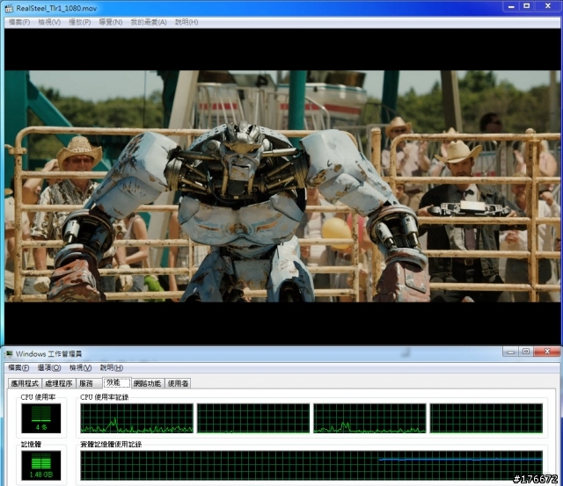
Task: Open Task Manager's 檔案(F) menu
Action: tap(18, 367)
